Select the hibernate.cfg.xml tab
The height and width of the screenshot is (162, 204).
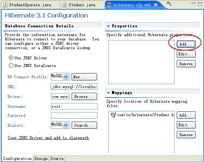click(132, 5)
